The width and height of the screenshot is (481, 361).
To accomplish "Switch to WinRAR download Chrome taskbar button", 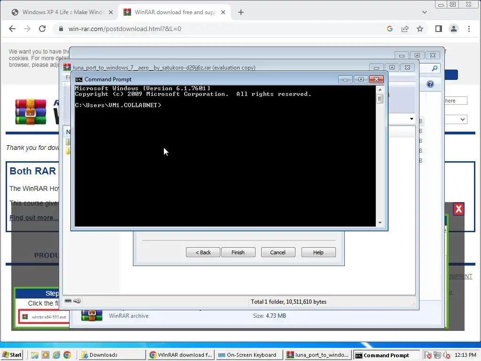I will 181,355.
